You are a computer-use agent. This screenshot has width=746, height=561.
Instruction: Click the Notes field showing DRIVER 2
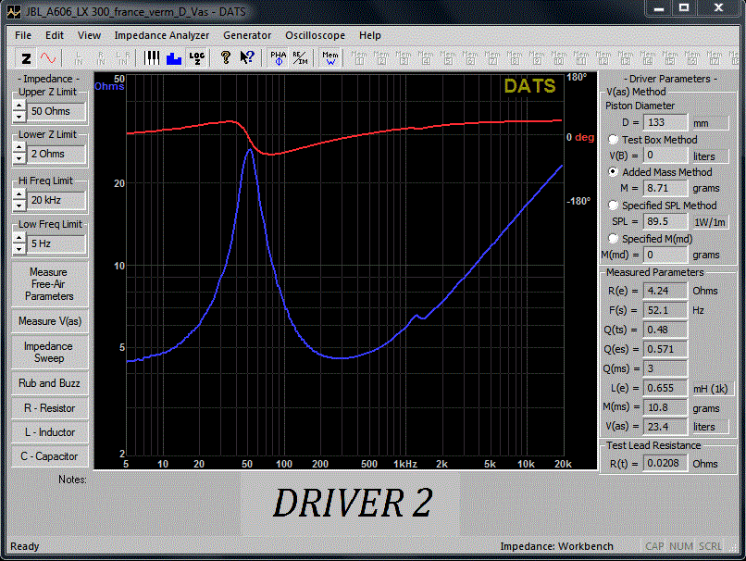tap(350, 504)
